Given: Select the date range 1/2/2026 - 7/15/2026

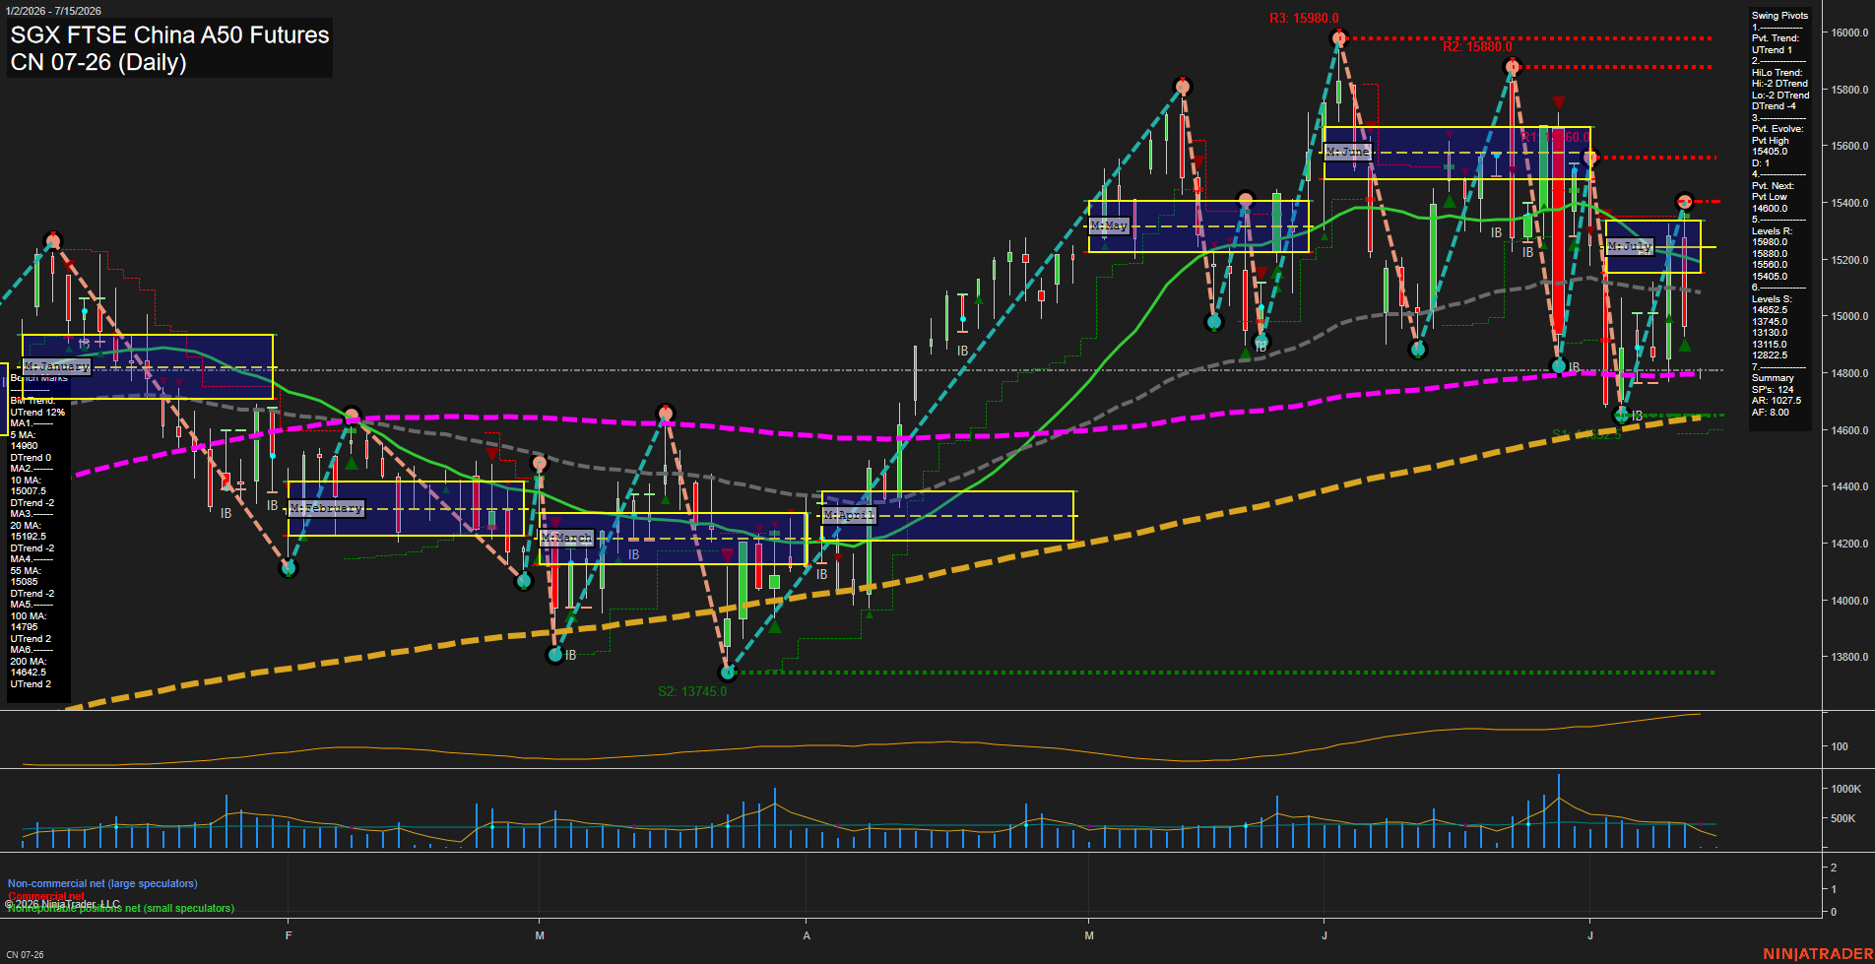Looking at the screenshot, I should [52, 11].
